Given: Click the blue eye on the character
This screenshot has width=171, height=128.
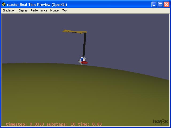Looking at the screenshot, I should pyautogui.click(x=82, y=59).
